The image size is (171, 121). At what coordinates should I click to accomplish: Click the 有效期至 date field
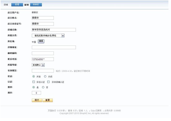coord(43,71)
